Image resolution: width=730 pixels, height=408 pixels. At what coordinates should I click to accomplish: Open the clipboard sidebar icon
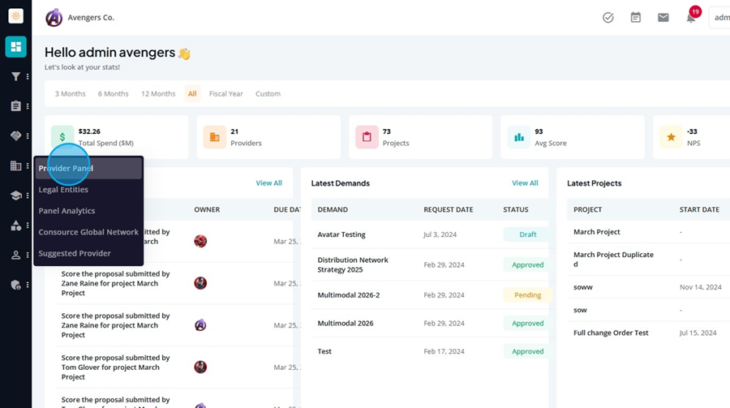pyautogui.click(x=16, y=106)
